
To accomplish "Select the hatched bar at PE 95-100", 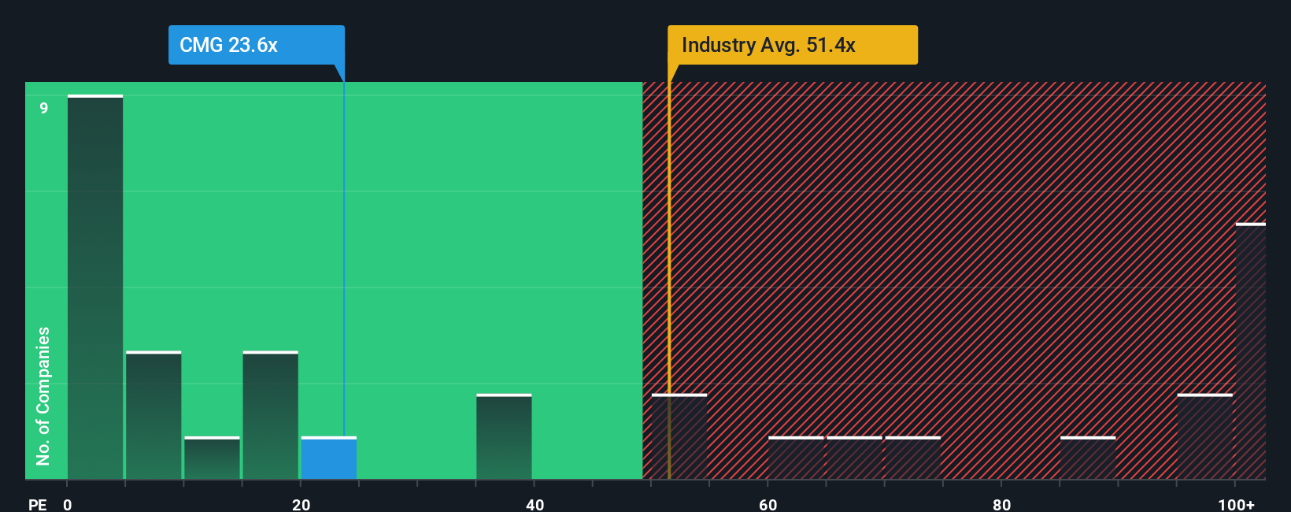I will (x=1204, y=437).
